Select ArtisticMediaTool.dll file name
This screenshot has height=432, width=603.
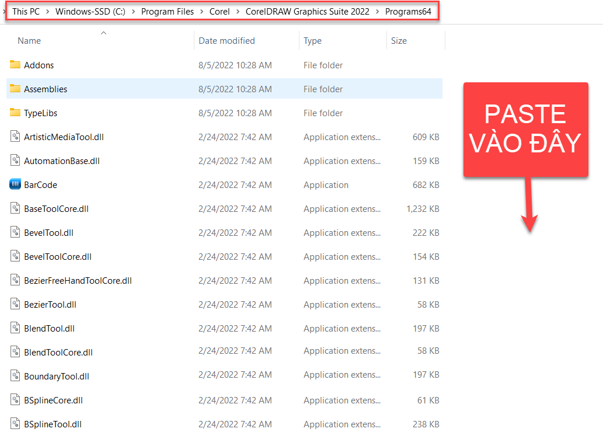click(x=64, y=137)
